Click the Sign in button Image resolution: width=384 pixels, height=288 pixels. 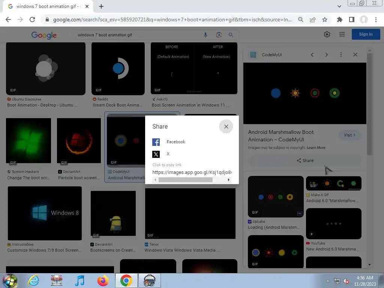point(366,34)
